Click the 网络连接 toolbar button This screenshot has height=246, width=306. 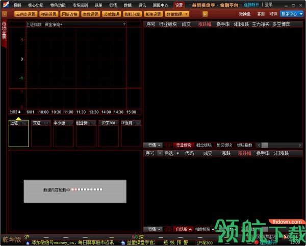pyautogui.click(x=70, y=14)
